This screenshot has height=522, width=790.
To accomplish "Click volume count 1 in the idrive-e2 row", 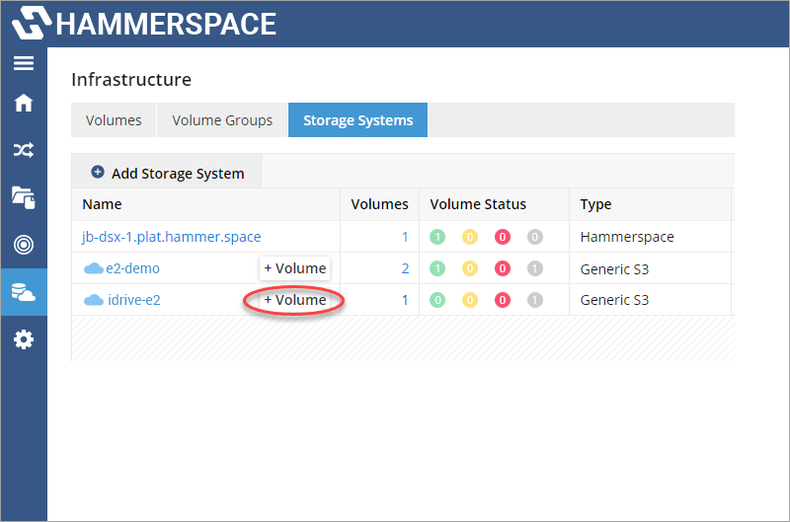I will [x=405, y=300].
